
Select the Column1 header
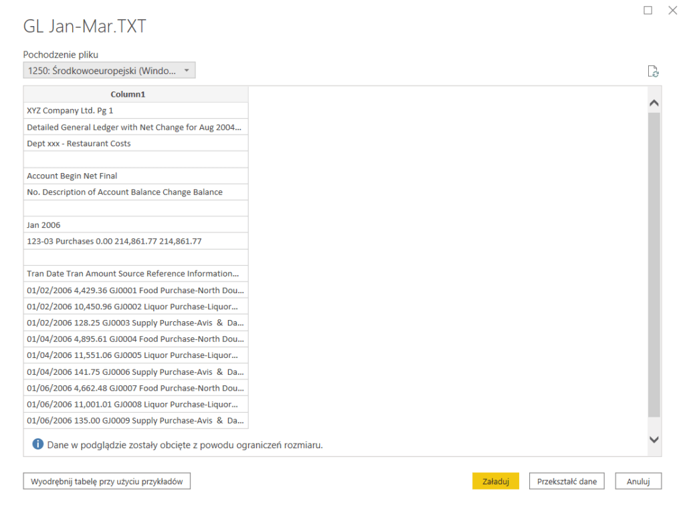point(136,94)
